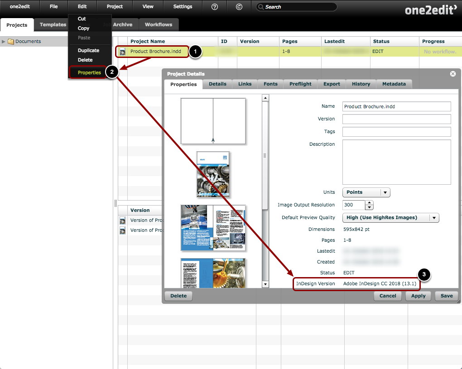This screenshot has height=369, width=462.
Task: Close the Project Details dialog
Action: tap(453, 74)
